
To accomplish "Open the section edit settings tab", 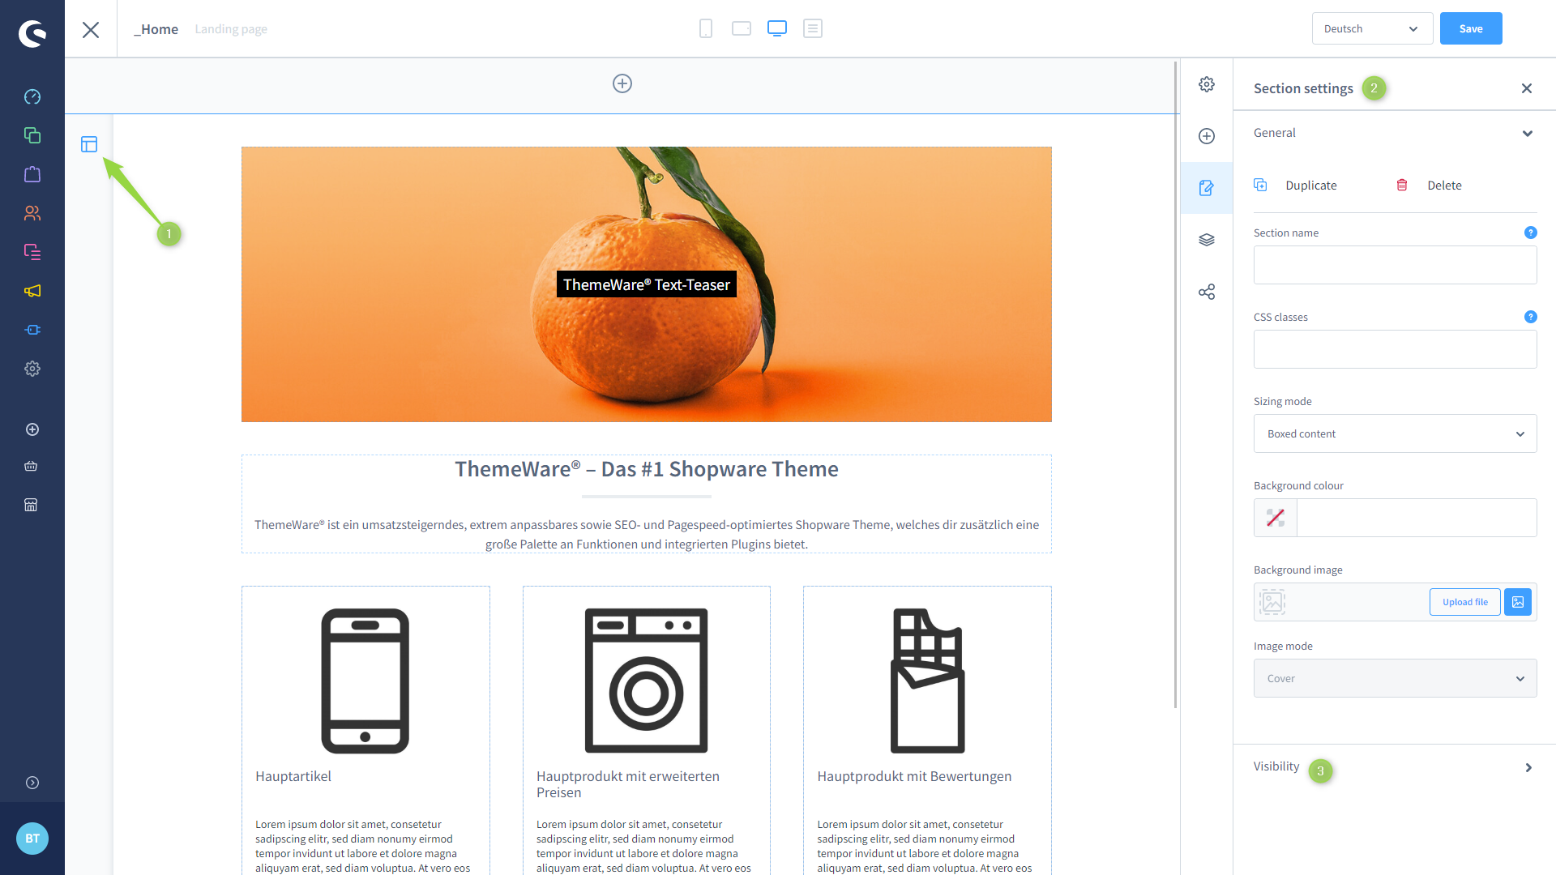I will tap(1207, 188).
